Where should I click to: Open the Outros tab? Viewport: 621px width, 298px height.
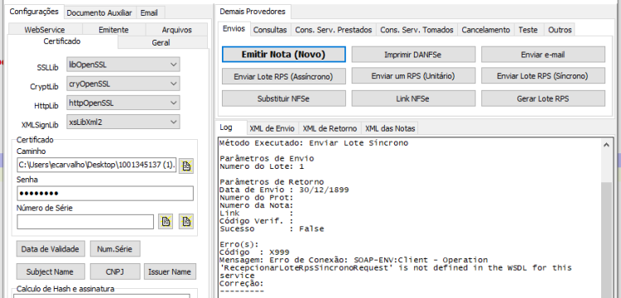[560, 30]
